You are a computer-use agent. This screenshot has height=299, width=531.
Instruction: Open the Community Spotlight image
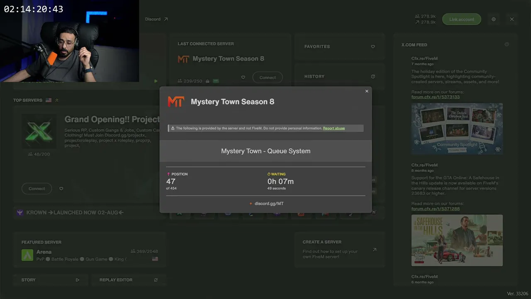[457, 129]
